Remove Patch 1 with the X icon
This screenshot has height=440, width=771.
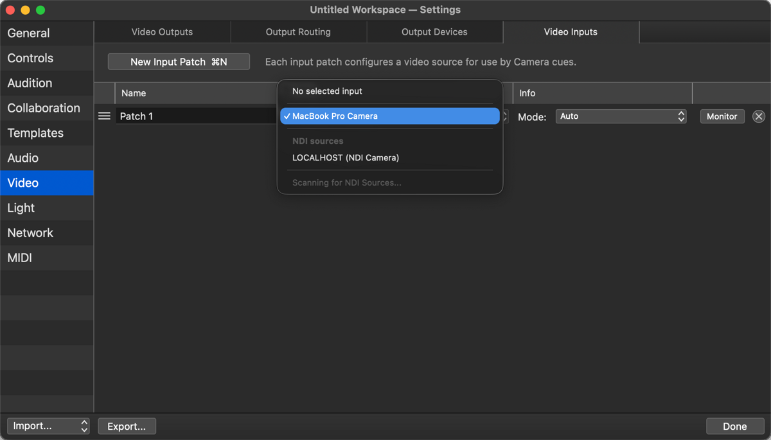759,116
